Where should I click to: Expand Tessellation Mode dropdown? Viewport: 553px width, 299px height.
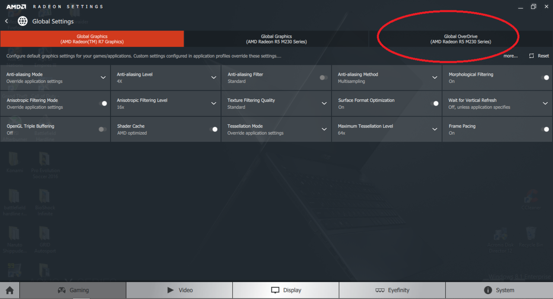coord(324,129)
